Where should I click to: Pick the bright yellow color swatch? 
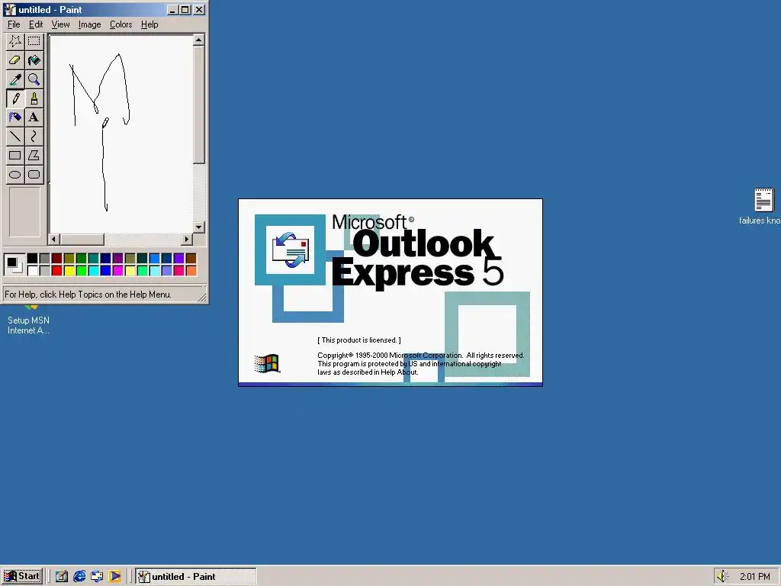(x=69, y=271)
